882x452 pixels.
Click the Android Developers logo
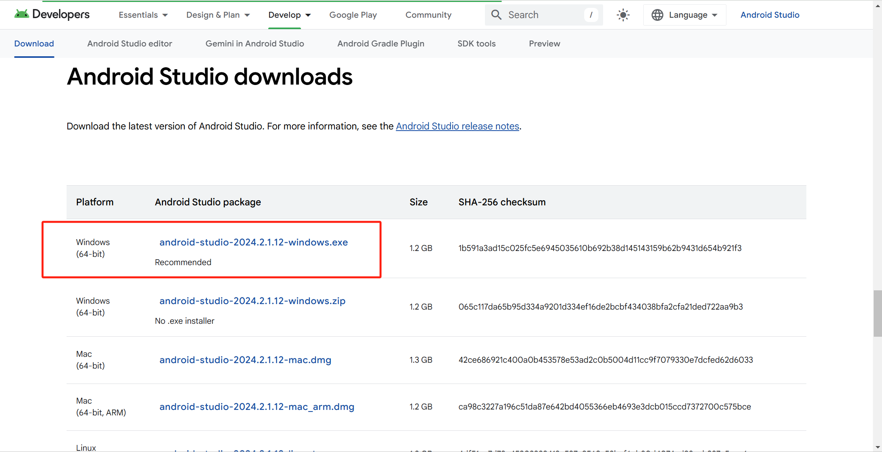pos(52,15)
